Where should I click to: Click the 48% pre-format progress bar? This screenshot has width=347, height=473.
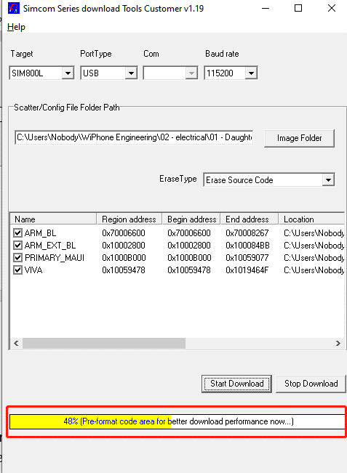pos(178,421)
